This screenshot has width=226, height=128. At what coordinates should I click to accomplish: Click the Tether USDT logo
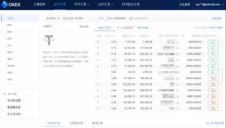coord(49,40)
